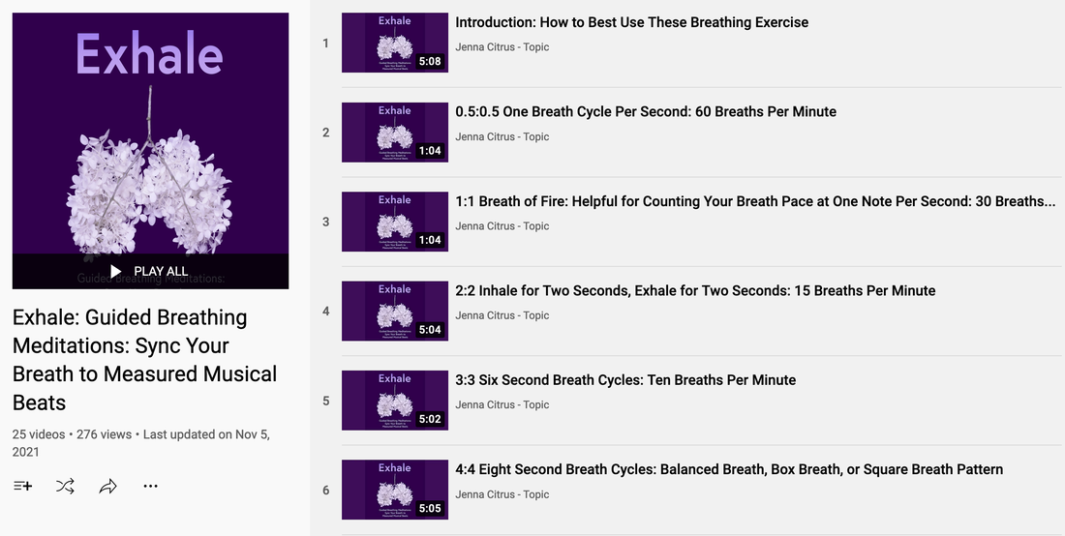Open '0.5:0.5 One Breath Cycle Per Second' title

(645, 112)
